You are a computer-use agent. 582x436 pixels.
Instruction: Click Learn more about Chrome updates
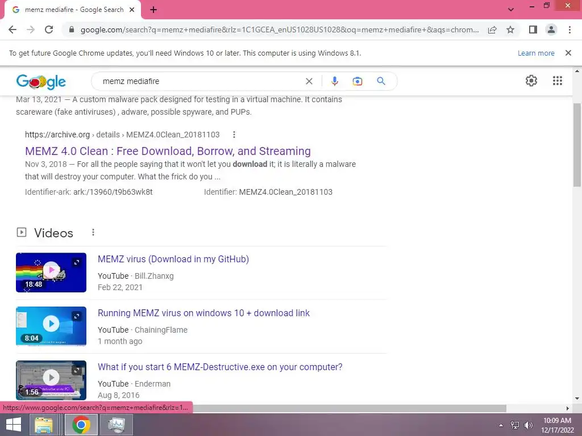pyautogui.click(x=535, y=53)
